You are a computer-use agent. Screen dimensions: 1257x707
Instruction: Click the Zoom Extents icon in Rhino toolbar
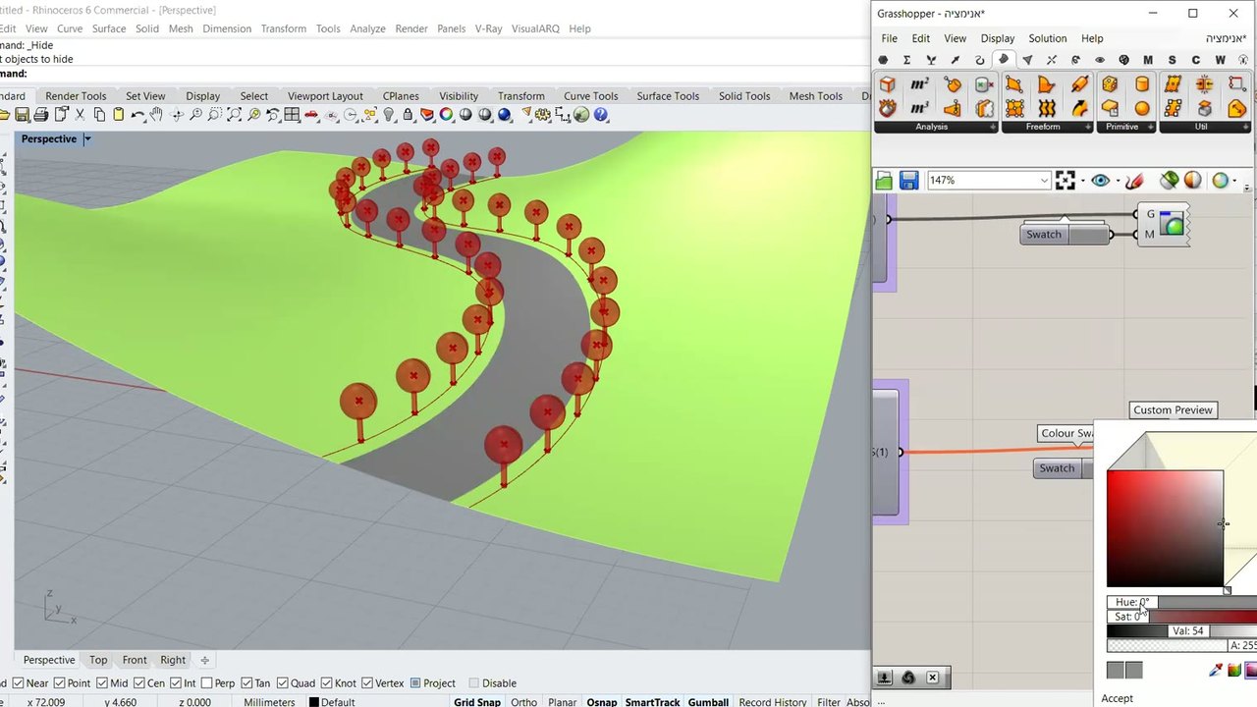pos(234,115)
